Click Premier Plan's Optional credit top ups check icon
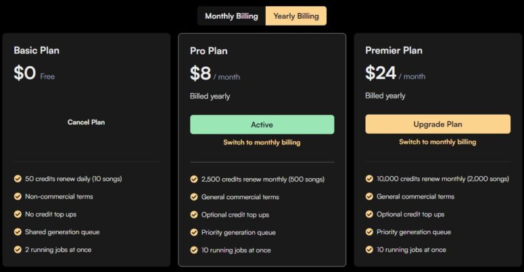This screenshot has height=272, width=524. 369,214
